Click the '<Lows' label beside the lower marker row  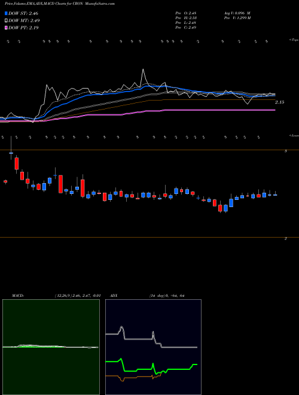point(294,135)
